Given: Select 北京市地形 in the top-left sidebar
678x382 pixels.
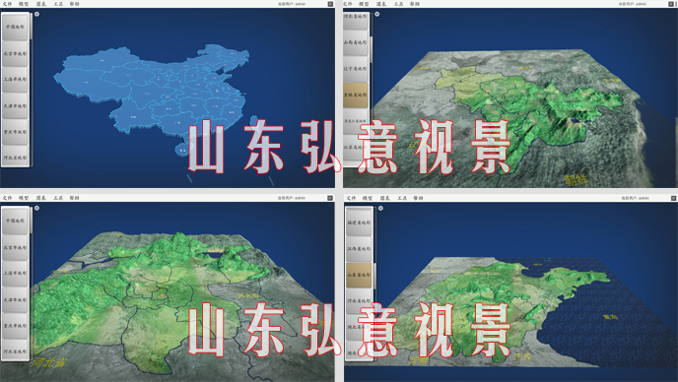Looking at the screenshot, I should [15, 53].
